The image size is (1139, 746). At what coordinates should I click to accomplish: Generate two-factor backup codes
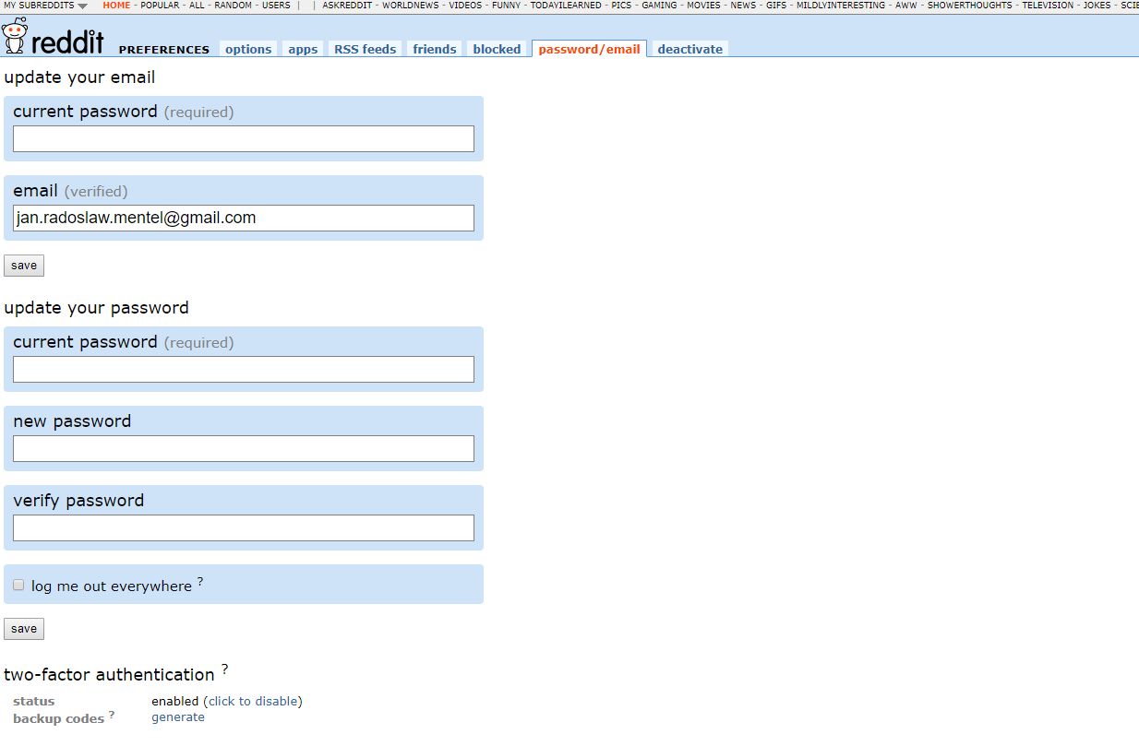click(178, 716)
